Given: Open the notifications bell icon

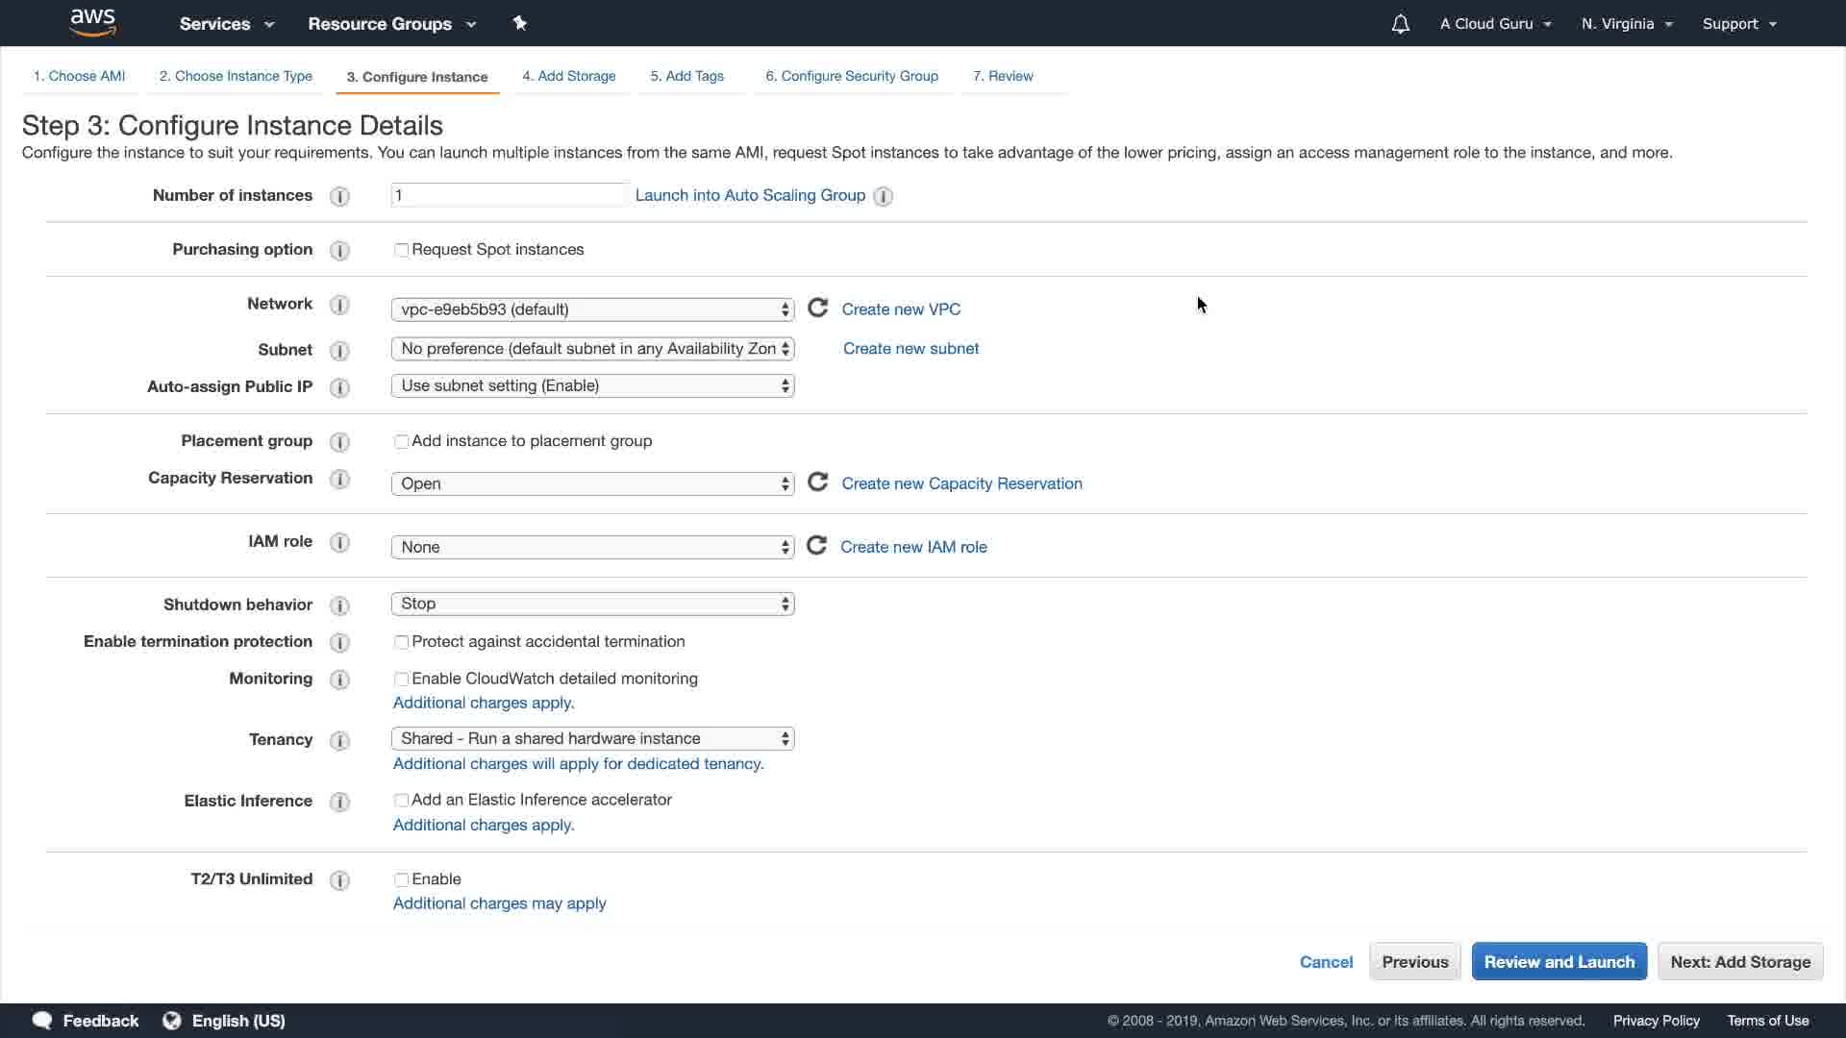Looking at the screenshot, I should click(1400, 24).
